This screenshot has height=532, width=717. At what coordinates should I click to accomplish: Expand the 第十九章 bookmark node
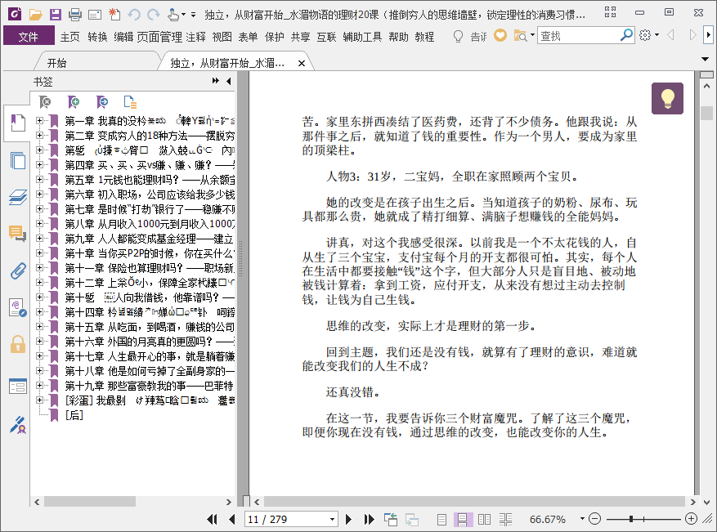click(40, 385)
